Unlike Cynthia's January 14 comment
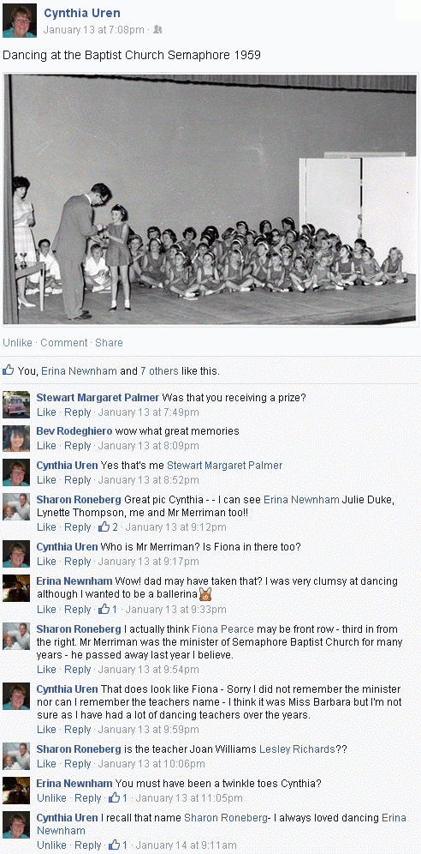This screenshot has width=421, height=854. pyautogui.click(x=51, y=845)
